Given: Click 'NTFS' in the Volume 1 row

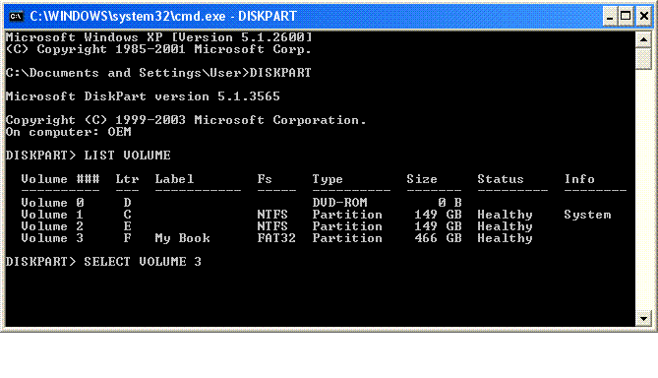Looking at the screenshot, I should pyautogui.click(x=272, y=215).
